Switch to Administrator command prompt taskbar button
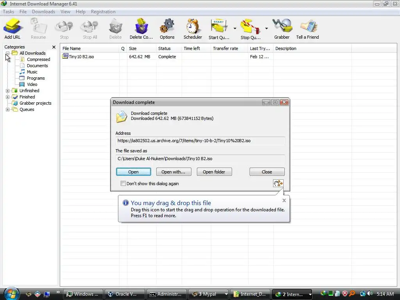The image size is (400, 300). pyautogui.click(x=166, y=294)
